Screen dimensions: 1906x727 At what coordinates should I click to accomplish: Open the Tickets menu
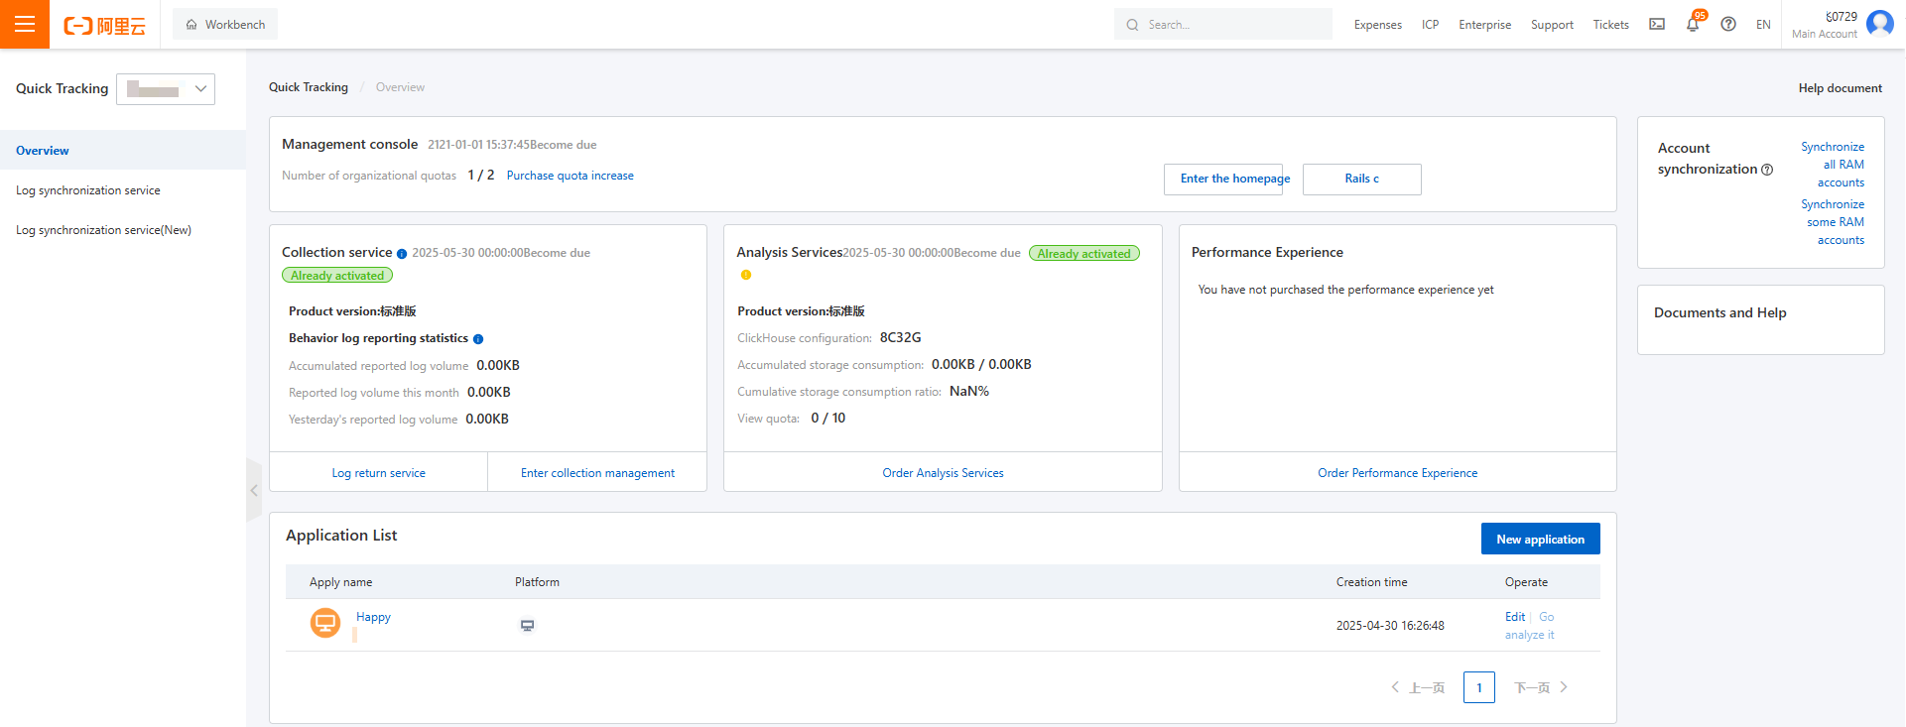(x=1611, y=25)
